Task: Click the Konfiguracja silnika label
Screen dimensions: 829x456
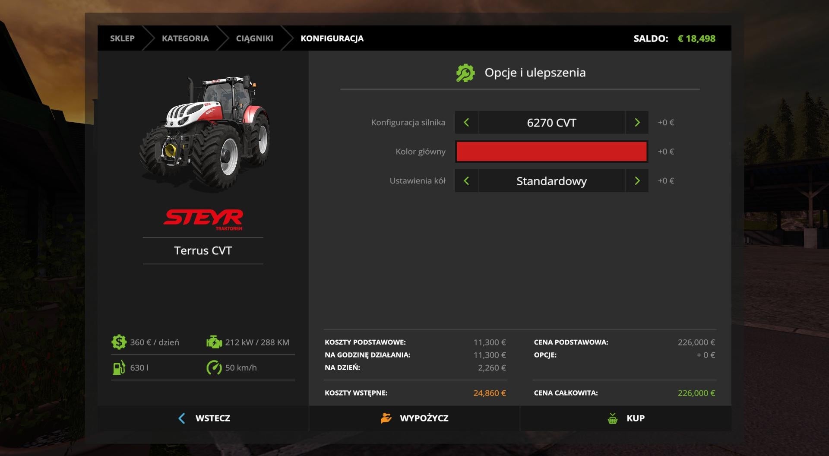Action: pyautogui.click(x=408, y=122)
